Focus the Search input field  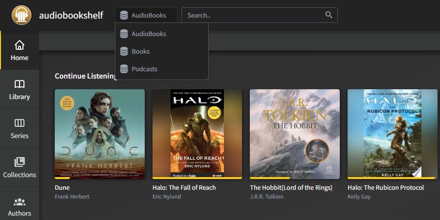259,15
